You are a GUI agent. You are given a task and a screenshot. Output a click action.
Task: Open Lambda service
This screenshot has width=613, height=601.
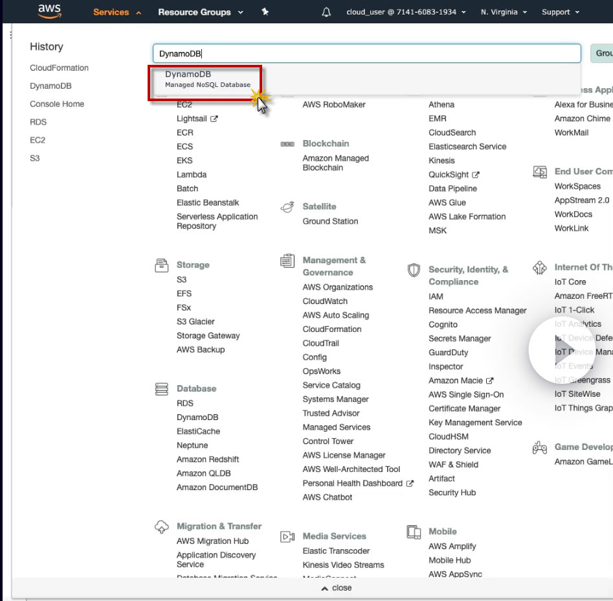click(x=192, y=174)
